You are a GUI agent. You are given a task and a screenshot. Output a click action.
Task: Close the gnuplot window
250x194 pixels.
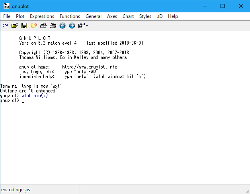pyautogui.click(x=241, y=6)
